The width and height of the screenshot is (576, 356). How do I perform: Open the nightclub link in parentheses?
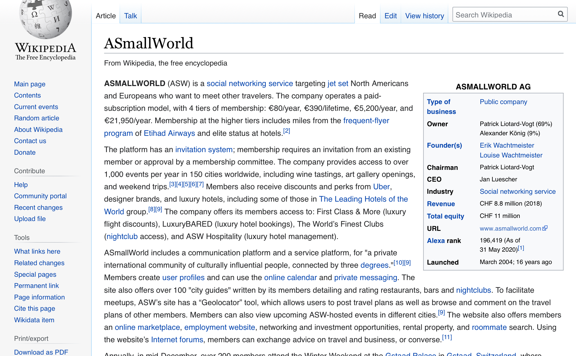click(122, 236)
